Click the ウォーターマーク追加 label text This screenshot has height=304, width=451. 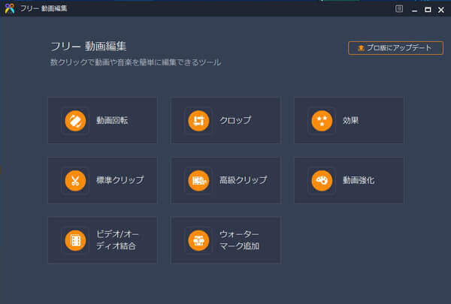pos(239,240)
